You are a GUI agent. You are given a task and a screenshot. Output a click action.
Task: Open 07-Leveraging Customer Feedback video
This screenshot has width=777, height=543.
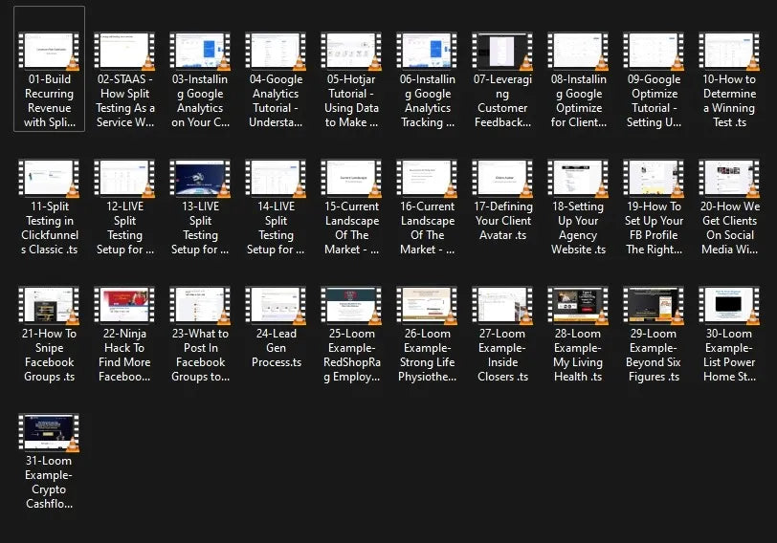pos(502,52)
